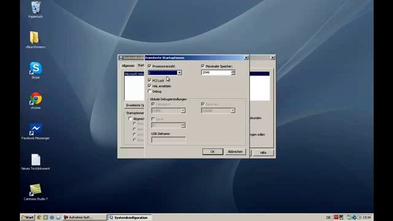Click the blue network tray icon

click(354, 217)
